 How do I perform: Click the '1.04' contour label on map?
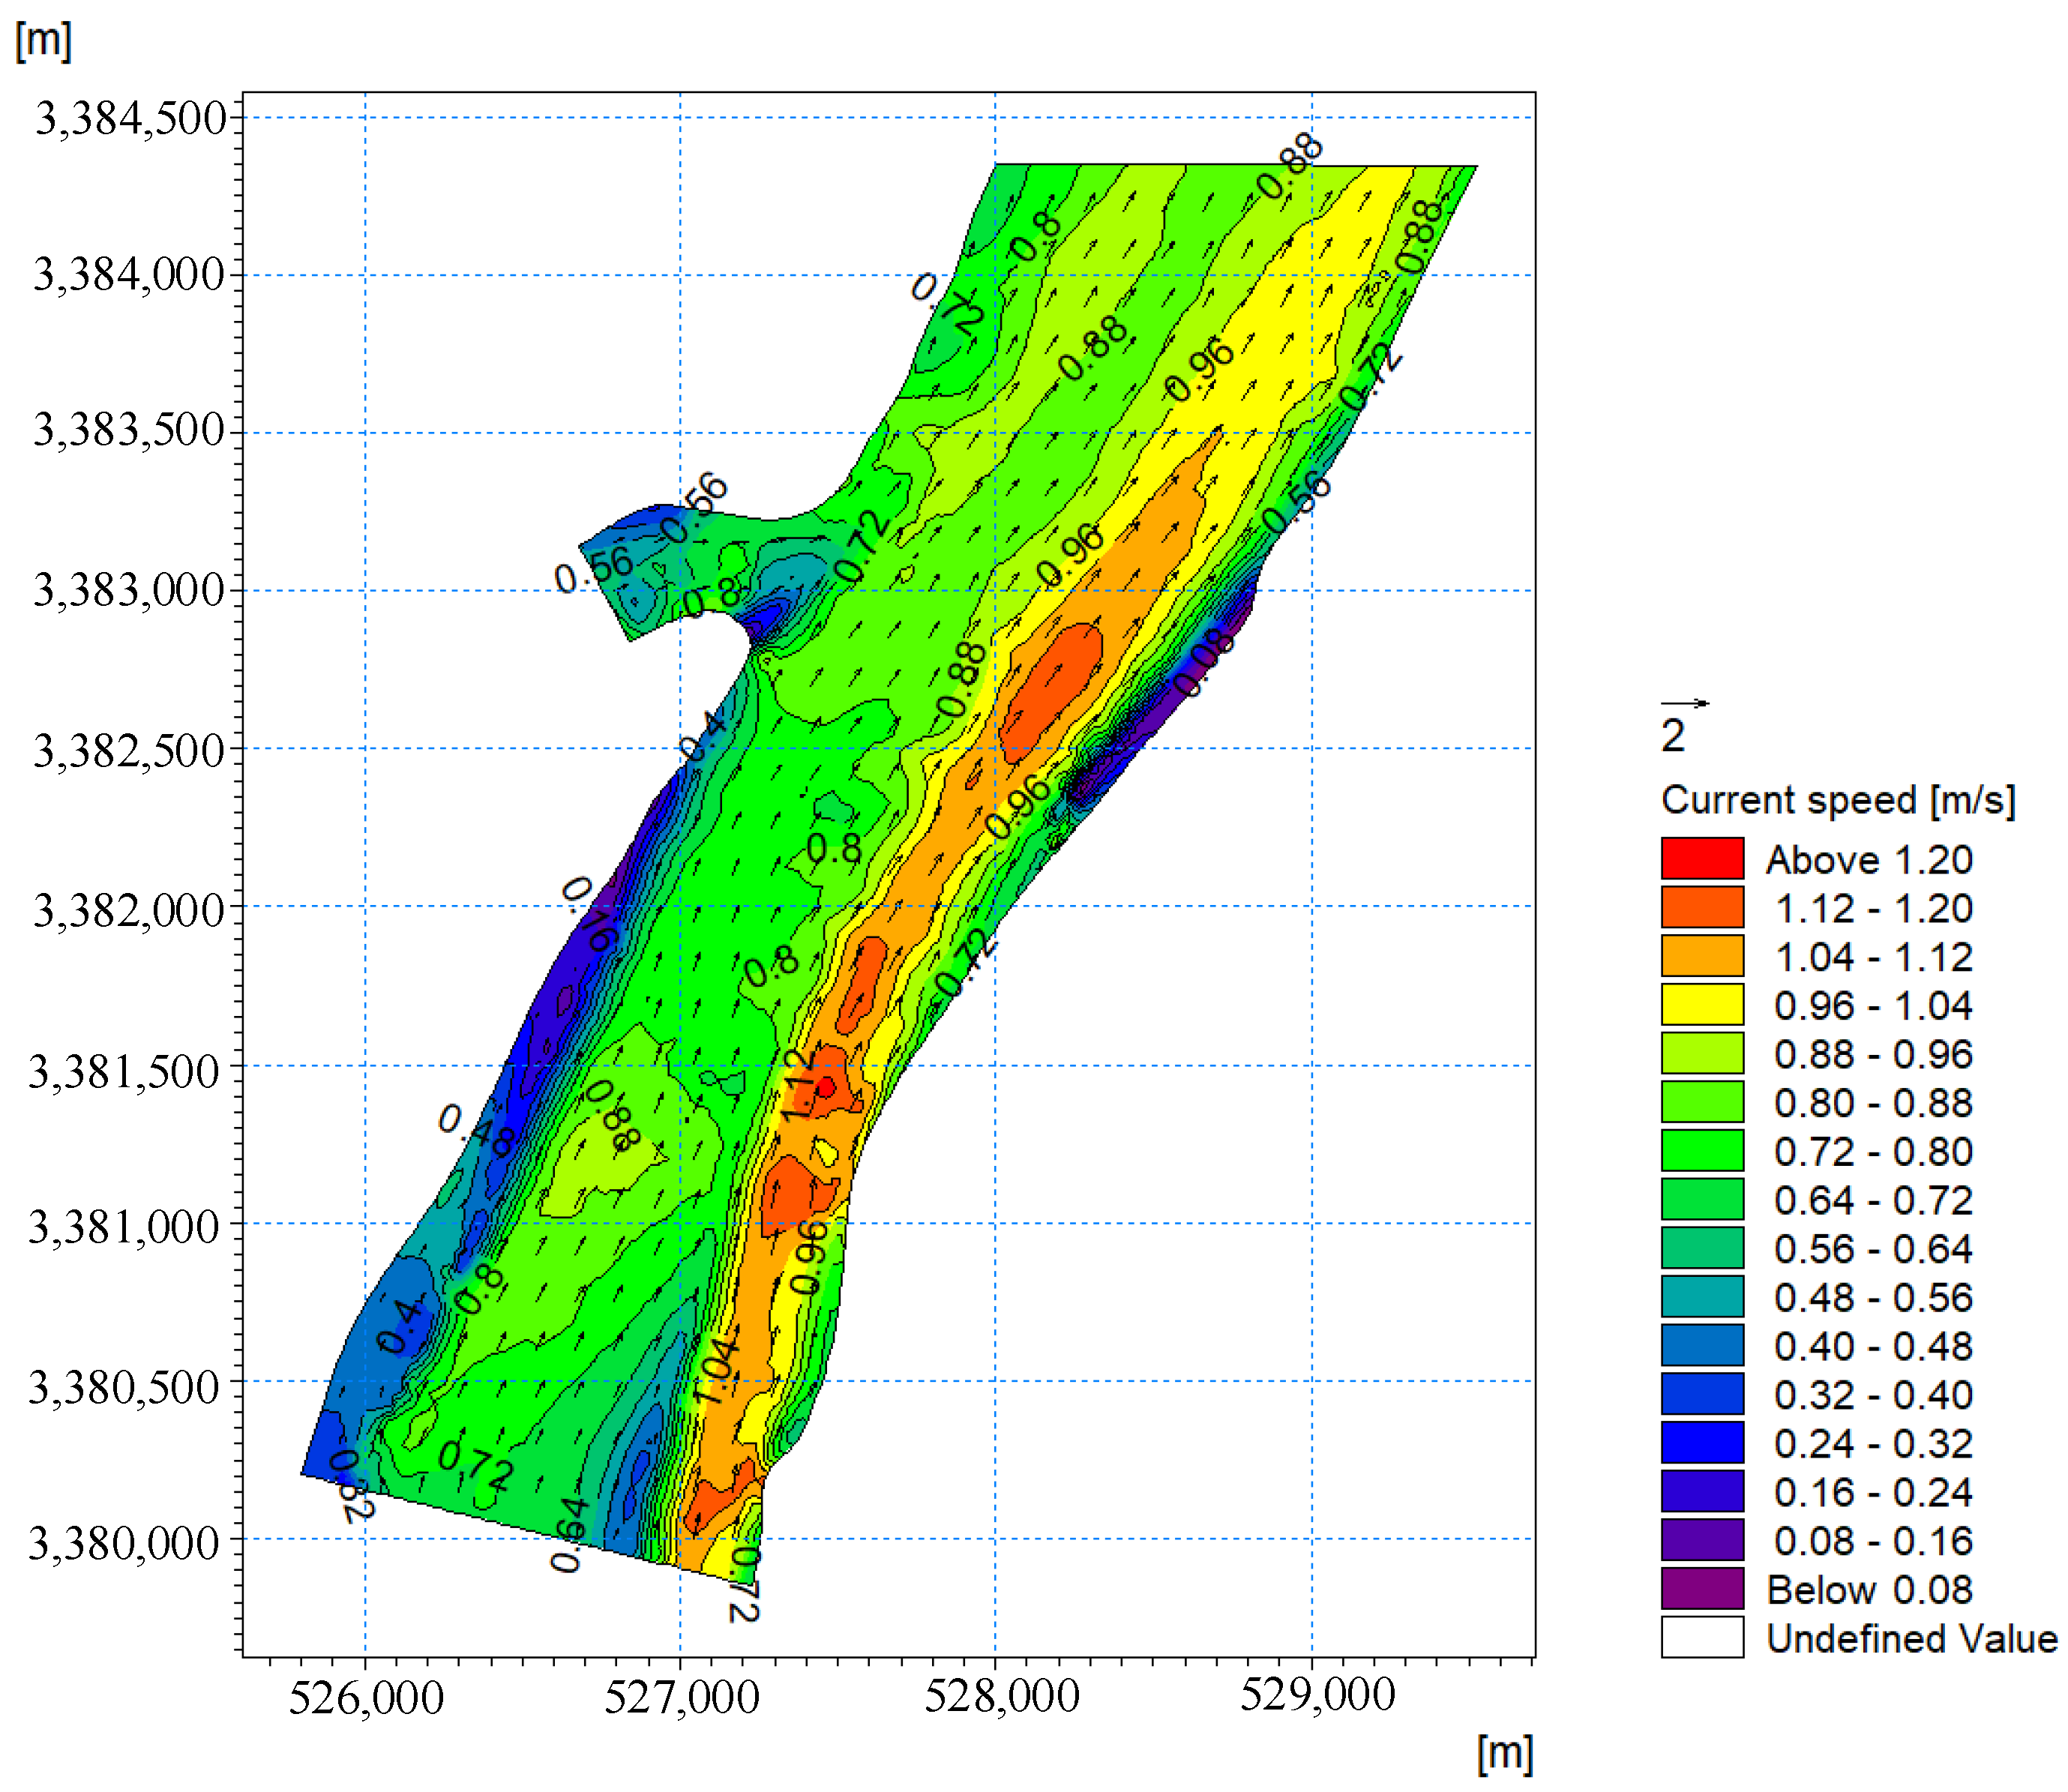(x=716, y=1367)
